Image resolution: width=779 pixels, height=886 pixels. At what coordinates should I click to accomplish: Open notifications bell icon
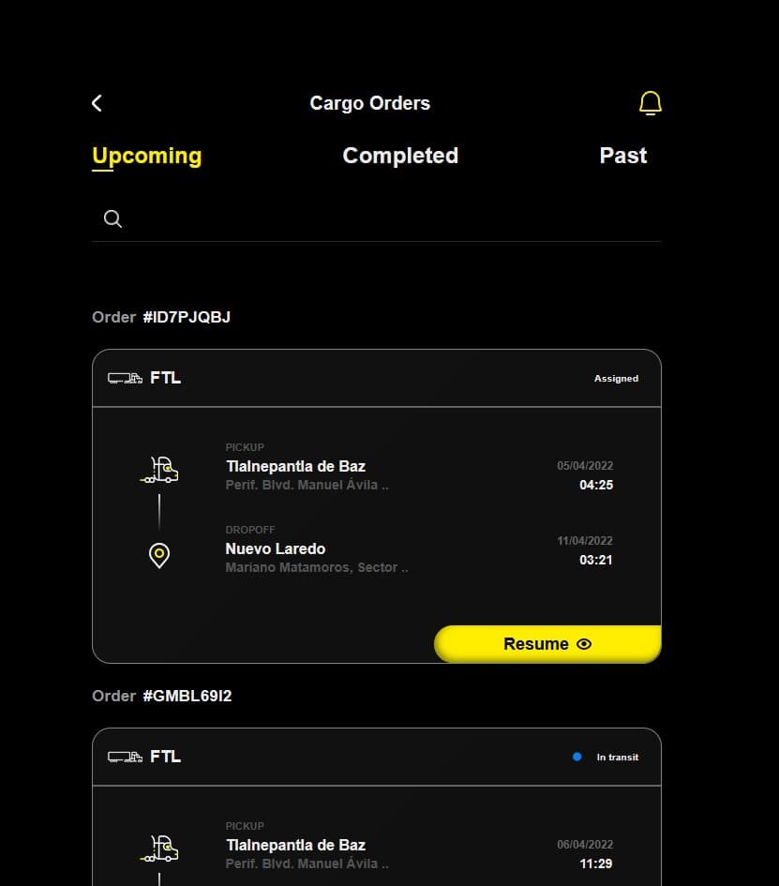pyautogui.click(x=650, y=103)
